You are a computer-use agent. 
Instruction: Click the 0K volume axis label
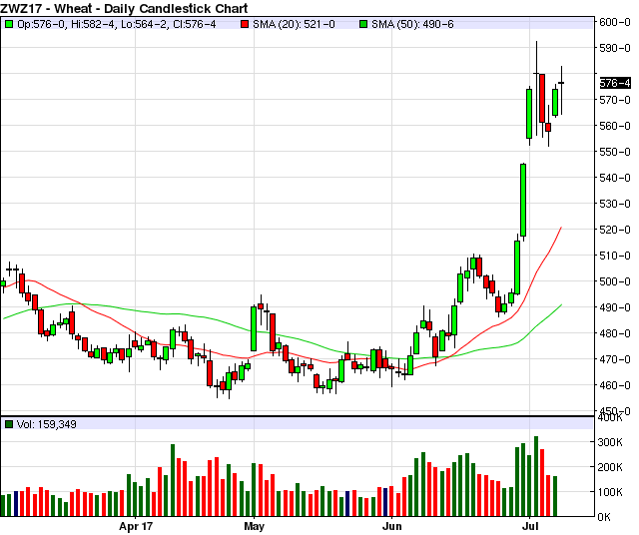[605, 517]
